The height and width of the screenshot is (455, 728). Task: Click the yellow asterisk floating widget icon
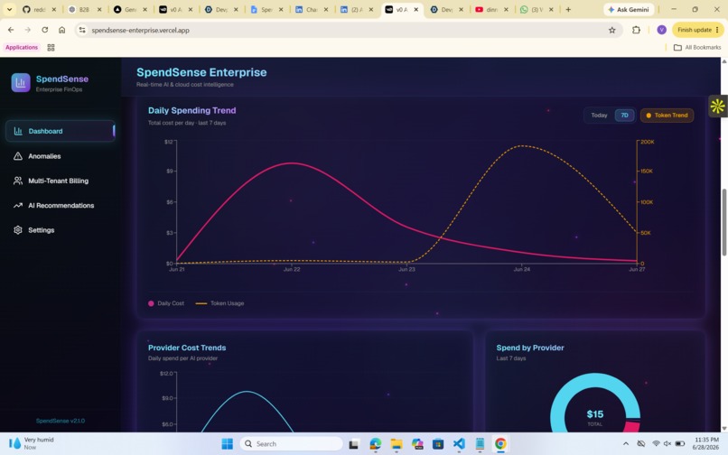pos(717,106)
